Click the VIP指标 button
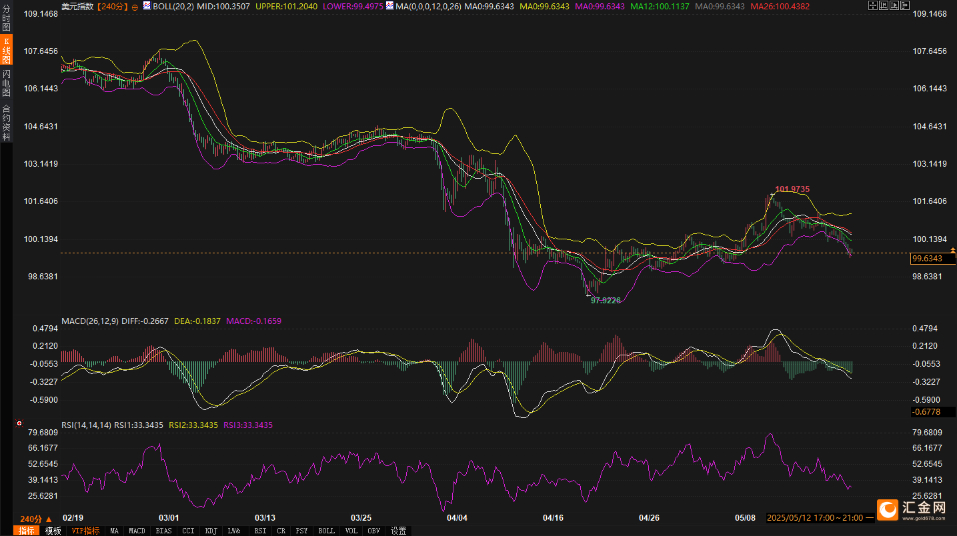The width and height of the screenshot is (957, 536). pyautogui.click(x=85, y=531)
